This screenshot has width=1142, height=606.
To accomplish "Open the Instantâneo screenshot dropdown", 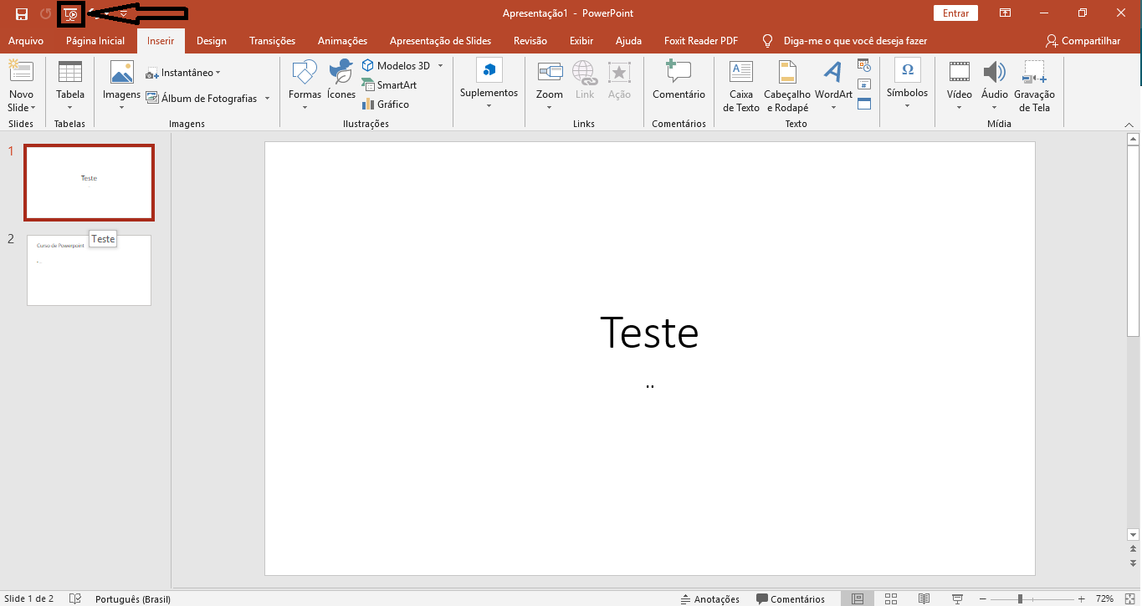I will [x=183, y=73].
